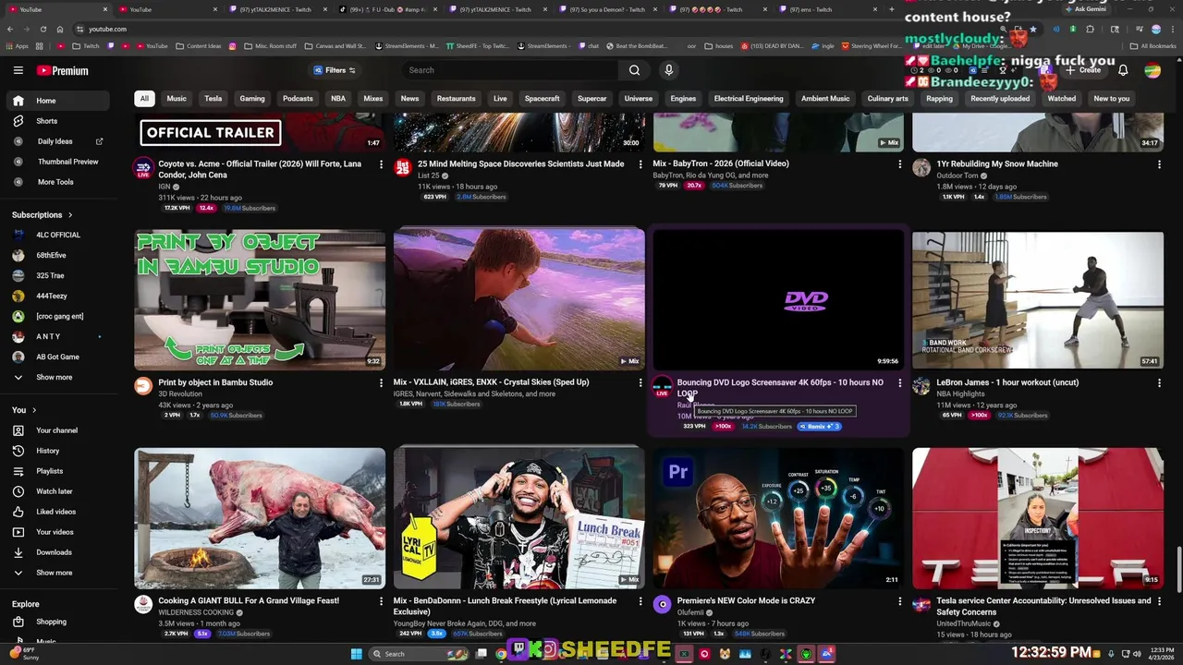Image resolution: width=1183 pixels, height=665 pixels.
Task: Open LeBron James 1 hour workout thumbnail
Action: click(x=1038, y=299)
